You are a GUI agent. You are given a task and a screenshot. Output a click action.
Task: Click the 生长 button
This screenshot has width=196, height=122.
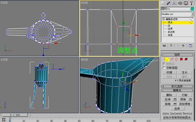(185, 72)
